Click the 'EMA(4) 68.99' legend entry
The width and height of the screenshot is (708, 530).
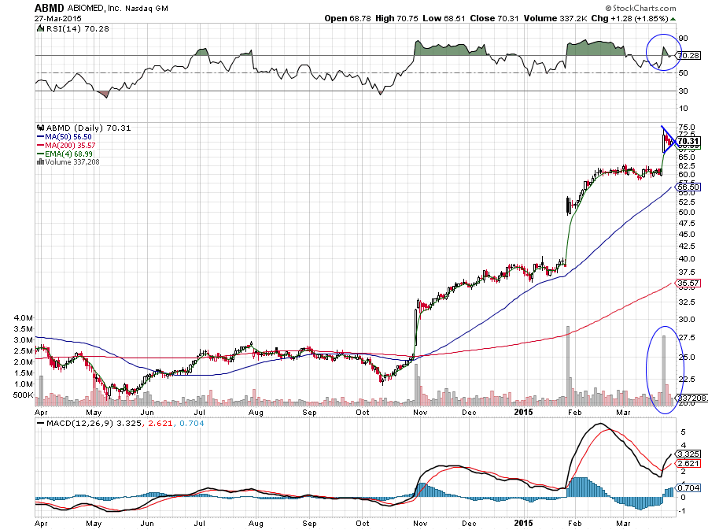[x=68, y=154]
